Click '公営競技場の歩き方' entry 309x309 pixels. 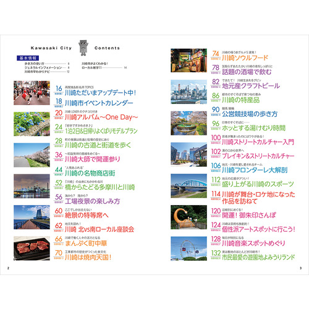tap(250, 114)
